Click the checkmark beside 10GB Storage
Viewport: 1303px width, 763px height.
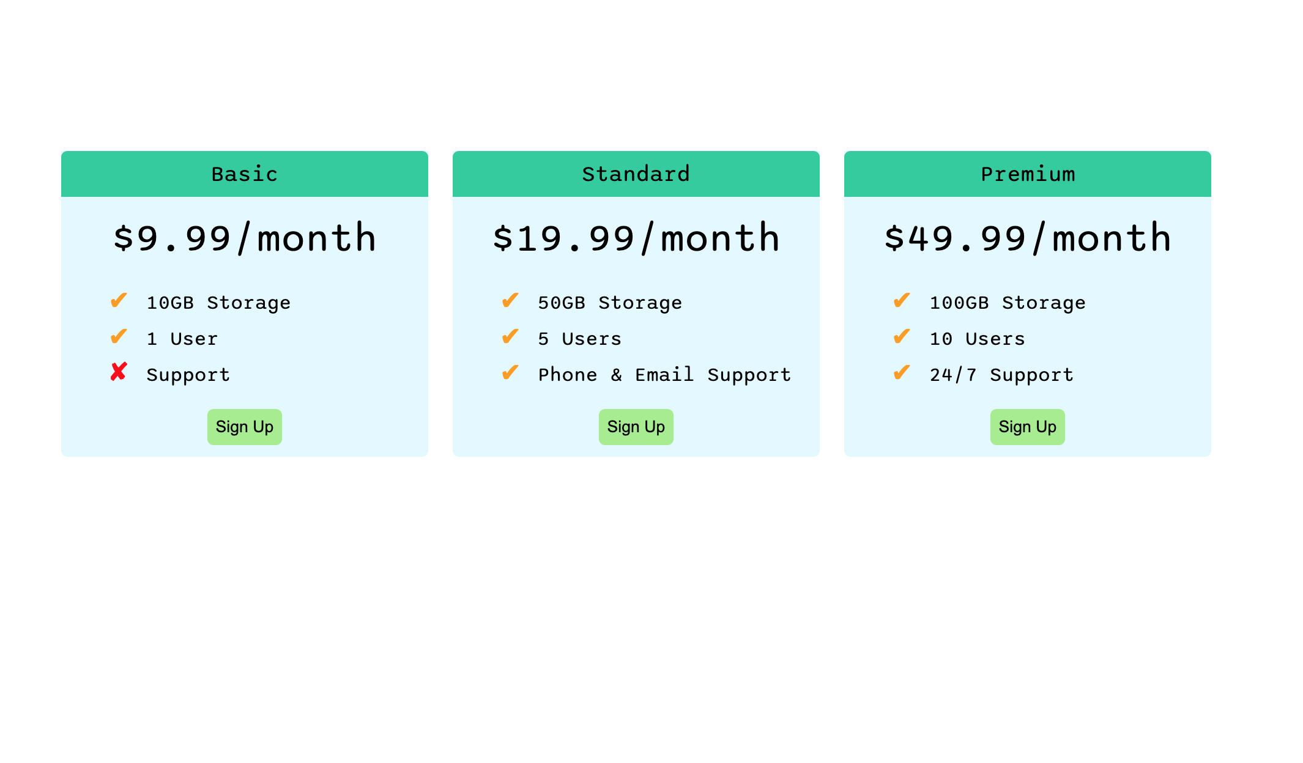pos(120,300)
